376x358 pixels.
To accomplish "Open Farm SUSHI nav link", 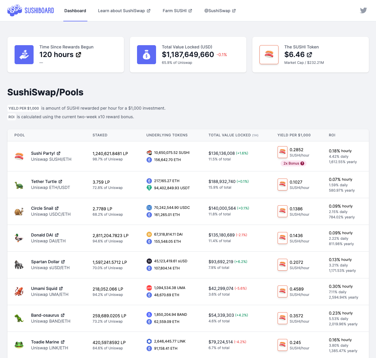I will tap(177, 11).
